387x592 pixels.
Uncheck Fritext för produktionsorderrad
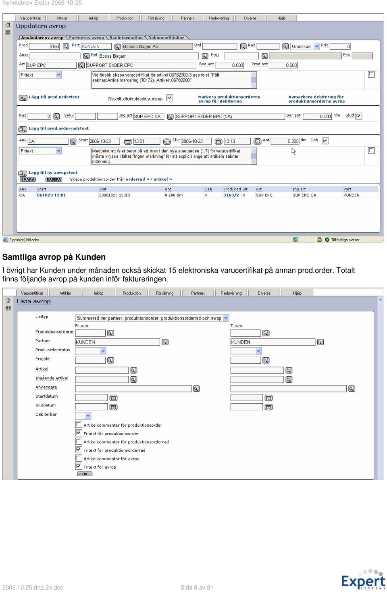[x=79, y=450]
